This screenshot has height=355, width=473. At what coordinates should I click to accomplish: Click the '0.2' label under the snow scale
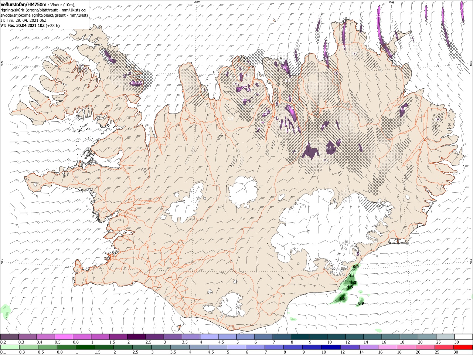(3, 342)
